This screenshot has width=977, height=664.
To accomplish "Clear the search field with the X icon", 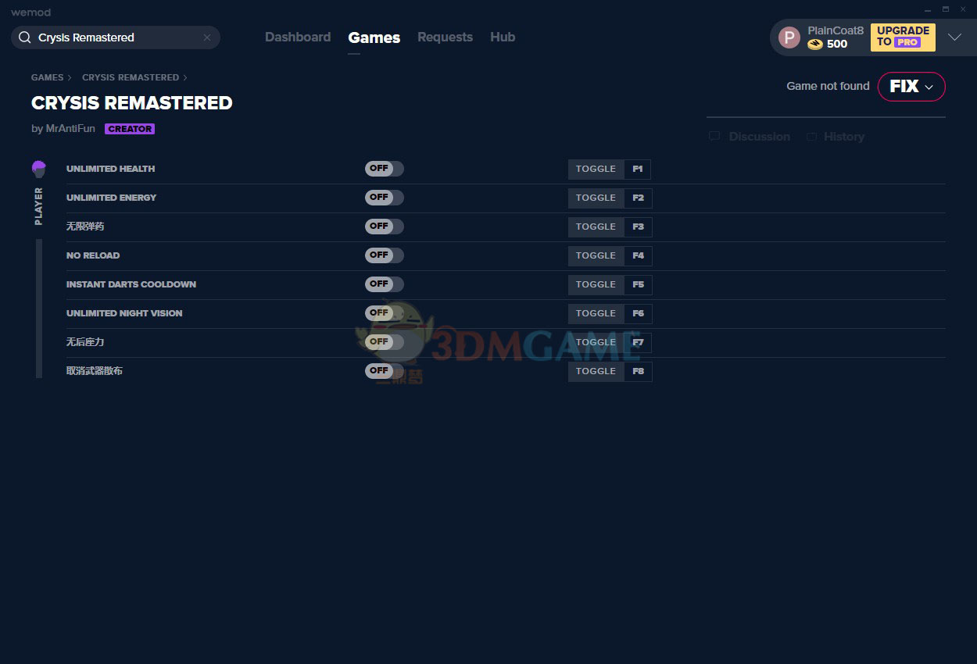I will (x=207, y=37).
